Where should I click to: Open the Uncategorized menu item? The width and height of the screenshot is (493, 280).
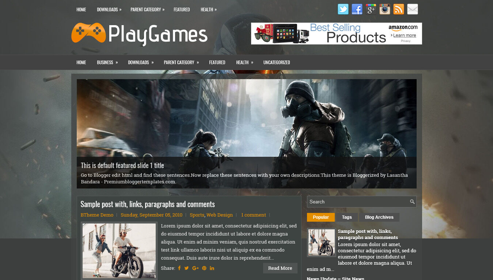click(x=277, y=62)
